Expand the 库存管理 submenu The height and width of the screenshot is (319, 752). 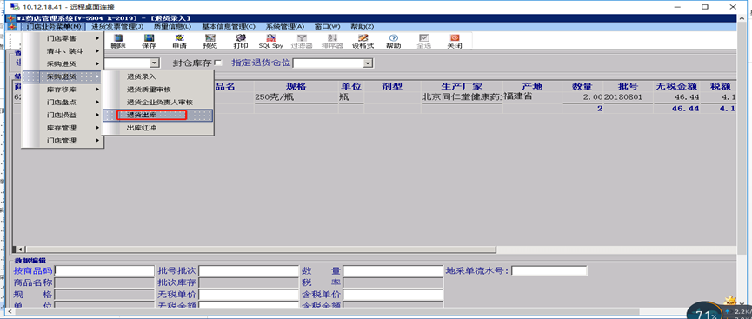point(63,128)
